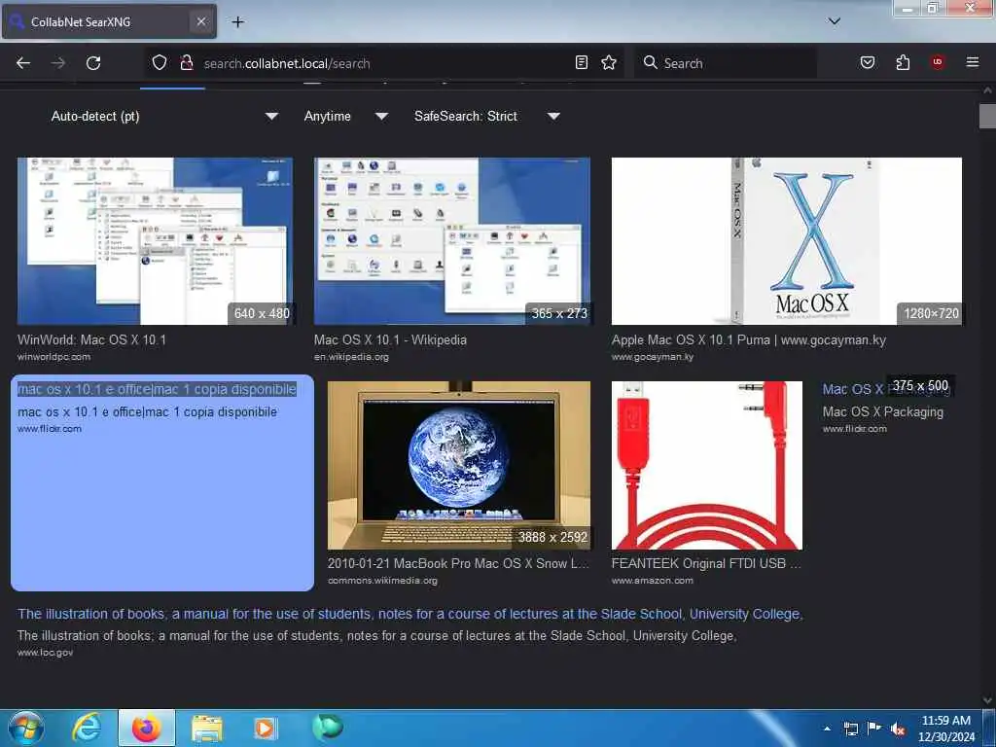Select the CollabNet SearXNG tab
Image resolution: width=996 pixels, height=747 pixels.
coord(109,21)
